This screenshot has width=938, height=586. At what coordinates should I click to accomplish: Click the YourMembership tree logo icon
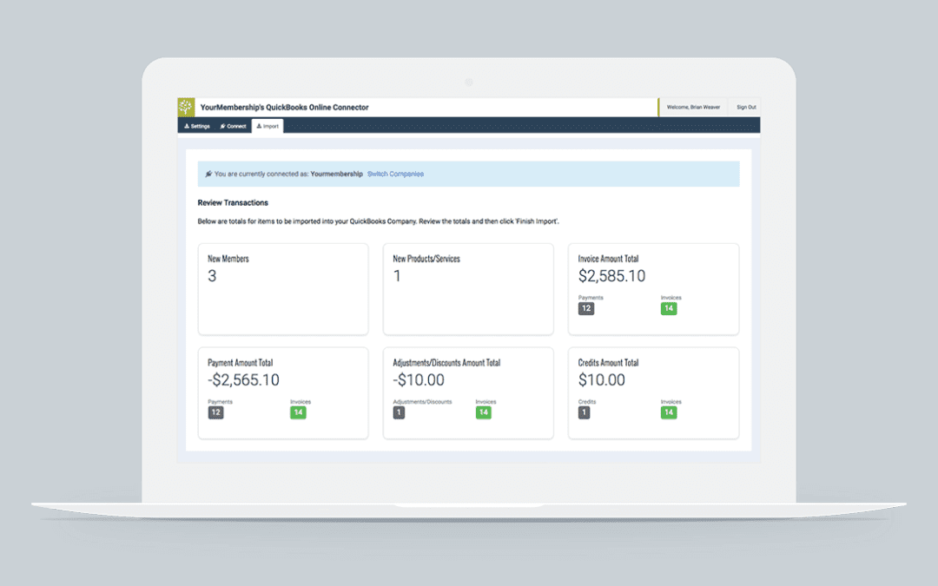pos(186,107)
